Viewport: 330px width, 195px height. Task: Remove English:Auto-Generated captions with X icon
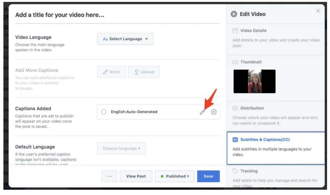coord(214,112)
